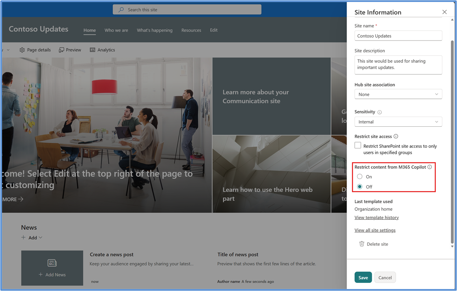Save the site information changes
Screen dimensions: 457x291
pyautogui.click(x=363, y=277)
